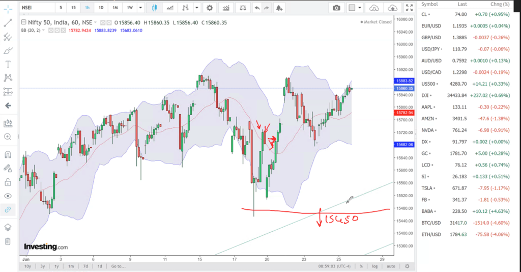The height and width of the screenshot is (272, 521).
Task: Toggle log scale at bottom right
Action: coord(374,266)
